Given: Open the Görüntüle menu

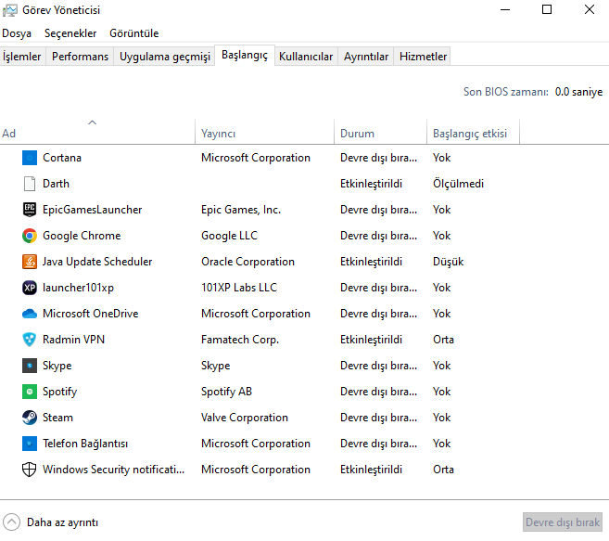Looking at the screenshot, I should point(134,33).
